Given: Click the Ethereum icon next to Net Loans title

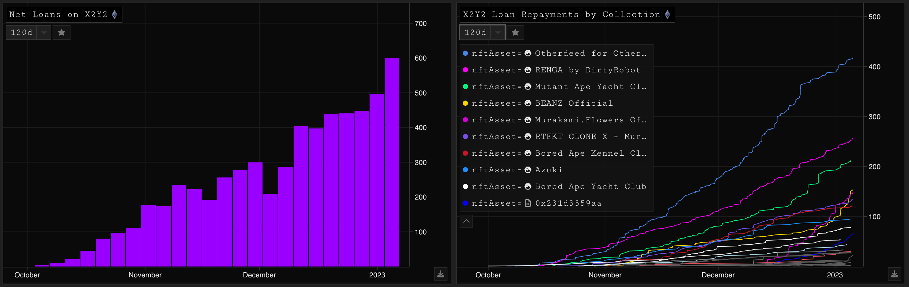Looking at the screenshot, I should click(114, 14).
